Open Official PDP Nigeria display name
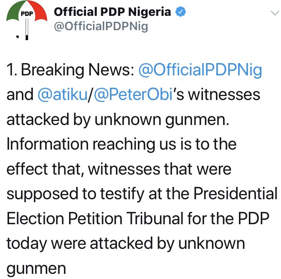The image size is (281, 279). point(112,12)
